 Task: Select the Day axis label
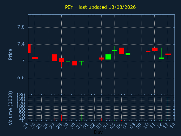point(98,132)
